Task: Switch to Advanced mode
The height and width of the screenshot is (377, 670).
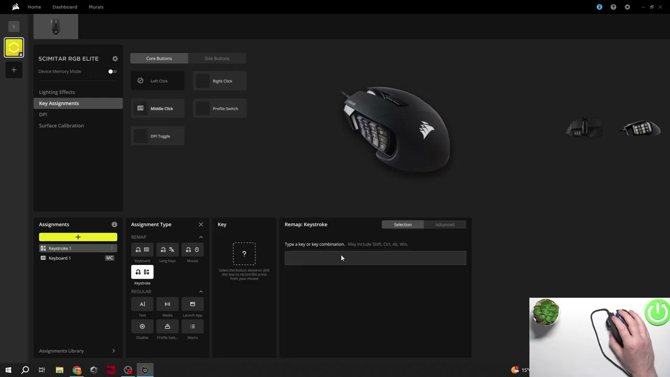Action: (445, 225)
